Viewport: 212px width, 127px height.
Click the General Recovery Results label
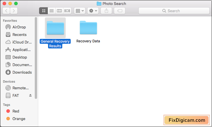pos(55,43)
